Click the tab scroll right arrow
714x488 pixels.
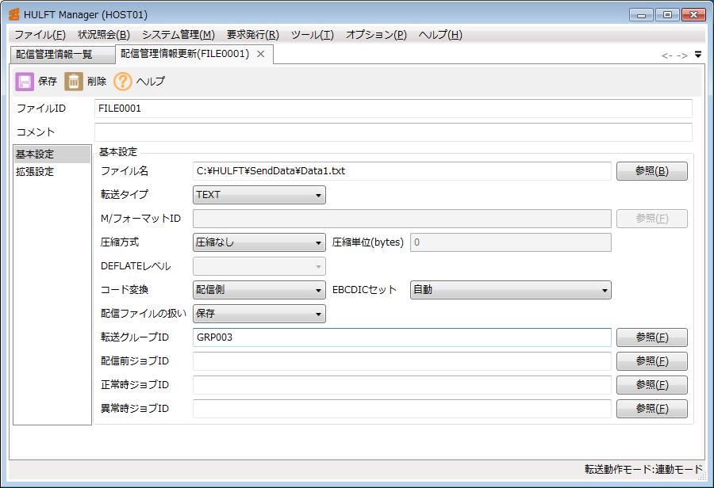click(682, 55)
